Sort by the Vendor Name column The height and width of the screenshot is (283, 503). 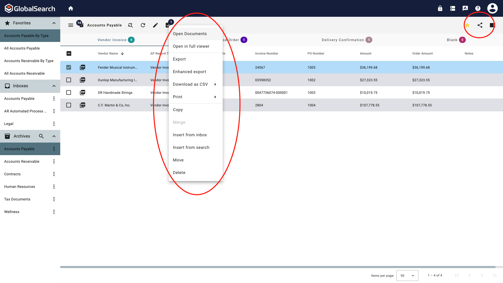[x=108, y=53]
